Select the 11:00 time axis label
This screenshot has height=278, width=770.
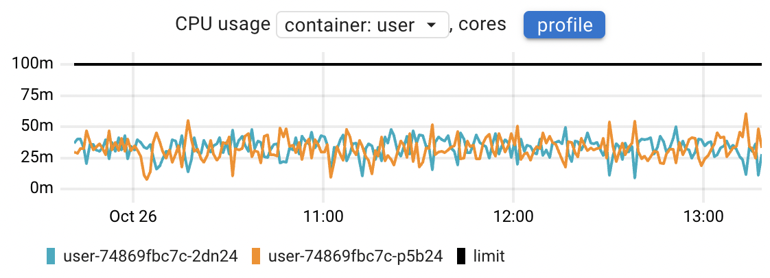click(323, 216)
